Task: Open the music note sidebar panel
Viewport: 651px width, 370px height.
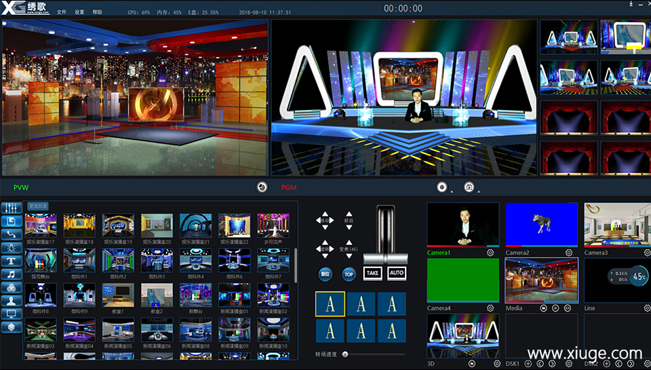Action: (x=11, y=274)
